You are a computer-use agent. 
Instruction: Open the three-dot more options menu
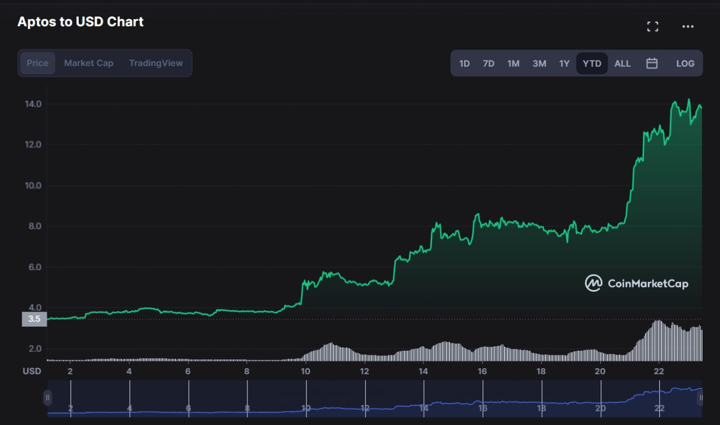click(x=687, y=26)
